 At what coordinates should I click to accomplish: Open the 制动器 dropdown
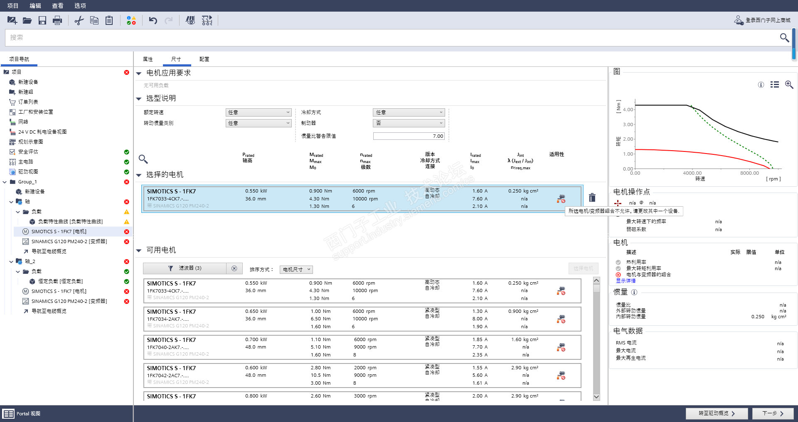coord(409,123)
